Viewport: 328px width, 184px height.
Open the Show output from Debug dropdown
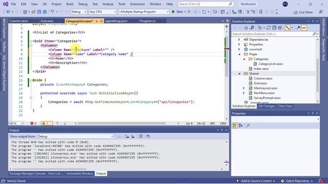tap(75, 136)
